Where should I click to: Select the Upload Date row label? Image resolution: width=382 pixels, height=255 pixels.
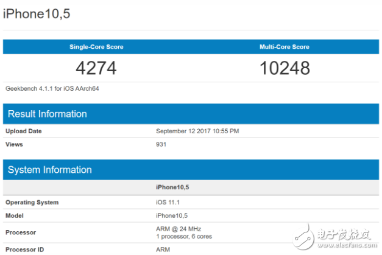point(24,131)
